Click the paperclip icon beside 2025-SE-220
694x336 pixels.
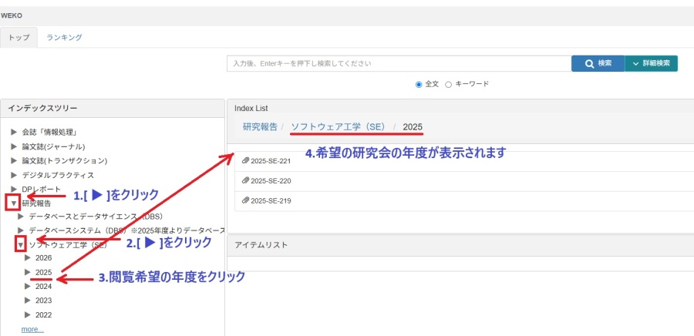[246, 181]
